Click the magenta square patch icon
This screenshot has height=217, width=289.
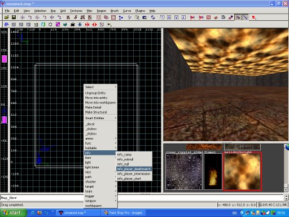click(x=58, y=24)
